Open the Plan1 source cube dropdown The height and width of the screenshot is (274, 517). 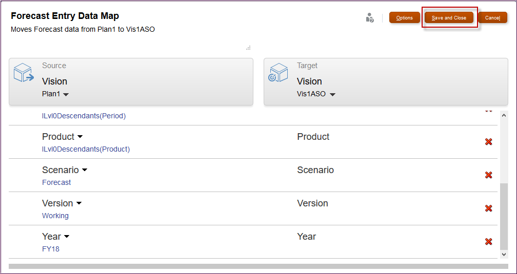(66, 95)
